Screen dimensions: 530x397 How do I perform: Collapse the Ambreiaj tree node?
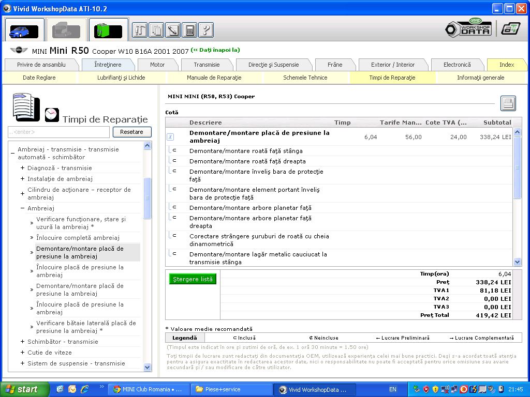(22, 208)
